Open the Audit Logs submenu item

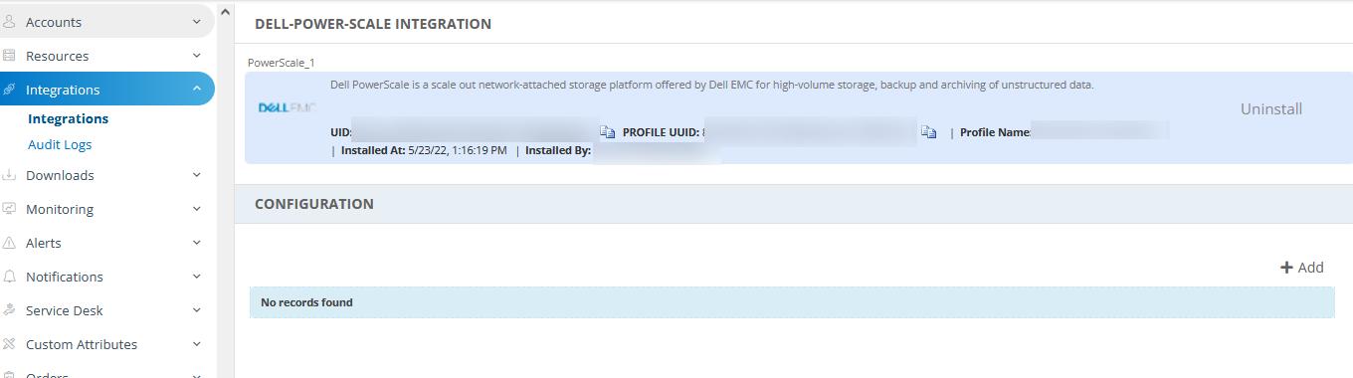click(60, 144)
